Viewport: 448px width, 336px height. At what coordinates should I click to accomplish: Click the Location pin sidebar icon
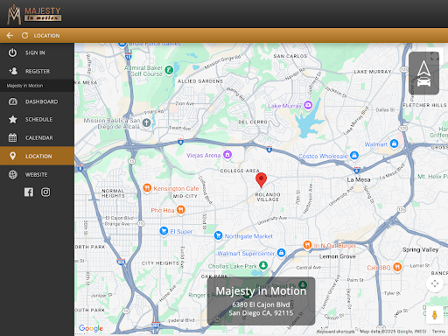point(12,156)
